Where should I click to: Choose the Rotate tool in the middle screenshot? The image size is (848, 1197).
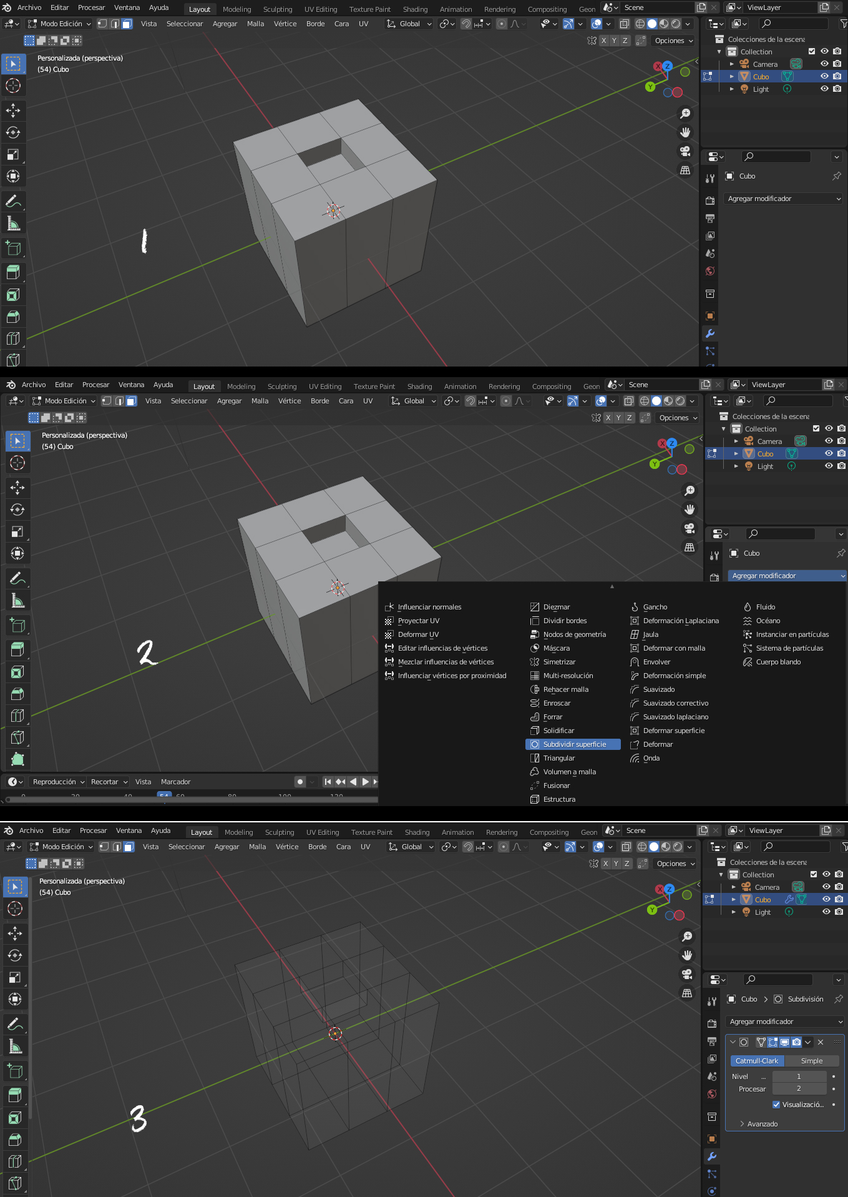tap(17, 510)
